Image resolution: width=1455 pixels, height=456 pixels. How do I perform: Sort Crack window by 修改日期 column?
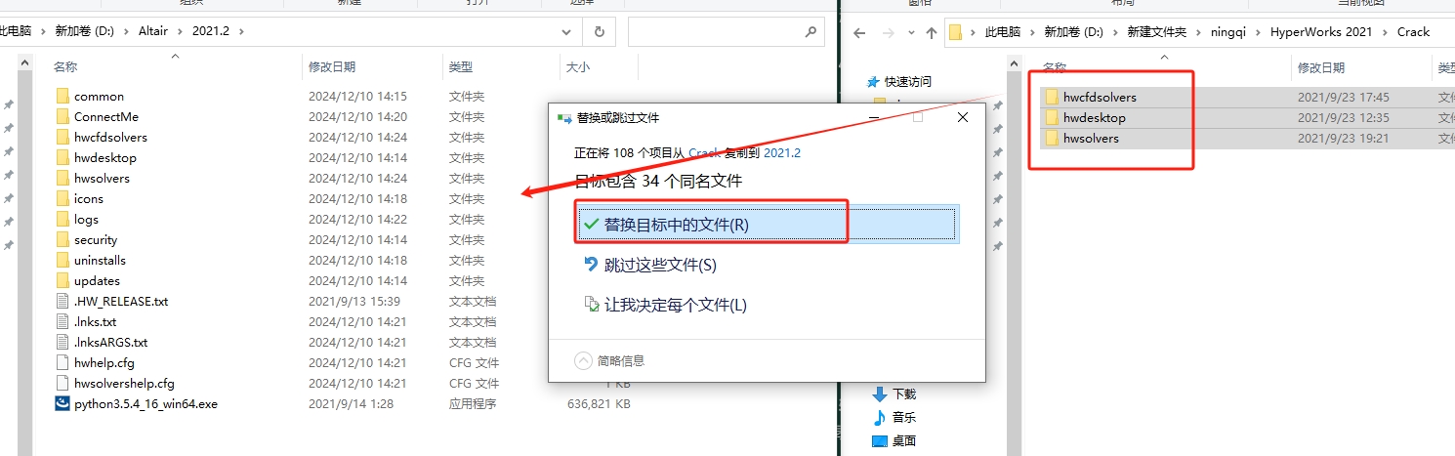pos(1321,67)
